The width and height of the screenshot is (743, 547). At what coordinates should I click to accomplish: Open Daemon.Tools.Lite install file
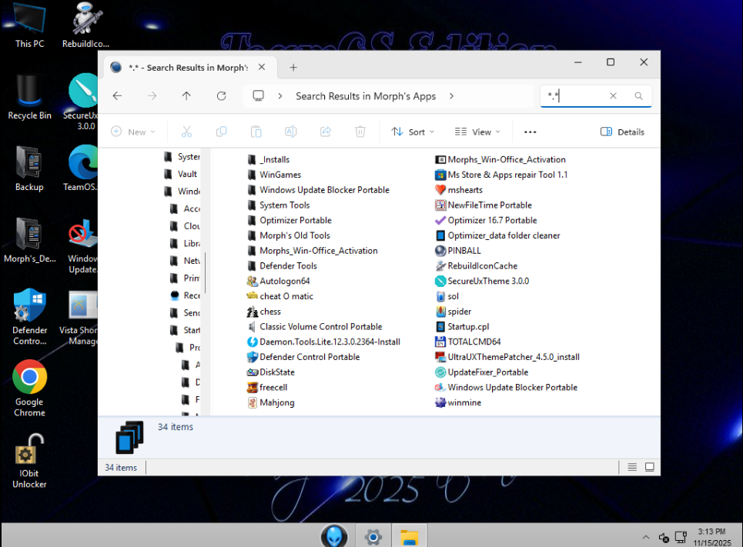click(x=330, y=342)
